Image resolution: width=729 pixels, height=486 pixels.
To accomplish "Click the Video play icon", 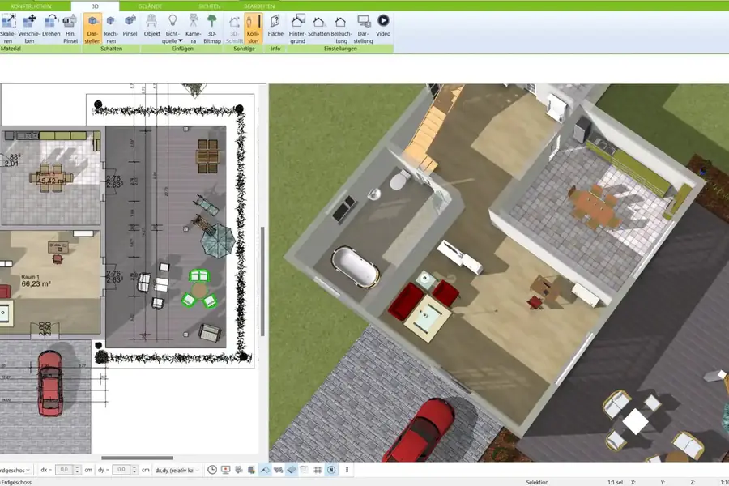I will tap(383, 26).
